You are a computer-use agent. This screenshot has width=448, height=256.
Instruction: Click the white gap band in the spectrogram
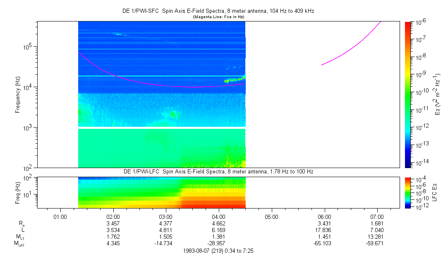(162, 128)
